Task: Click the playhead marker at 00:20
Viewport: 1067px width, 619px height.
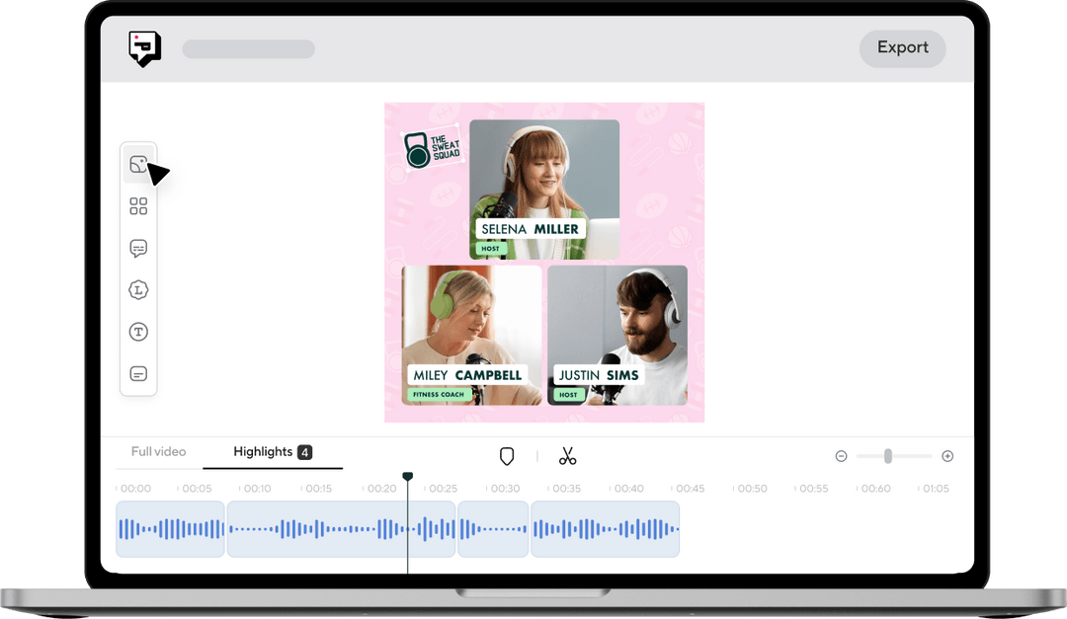Action: (408, 476)
